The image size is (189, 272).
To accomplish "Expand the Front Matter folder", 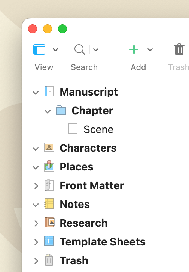I will [x=36, y=186].
